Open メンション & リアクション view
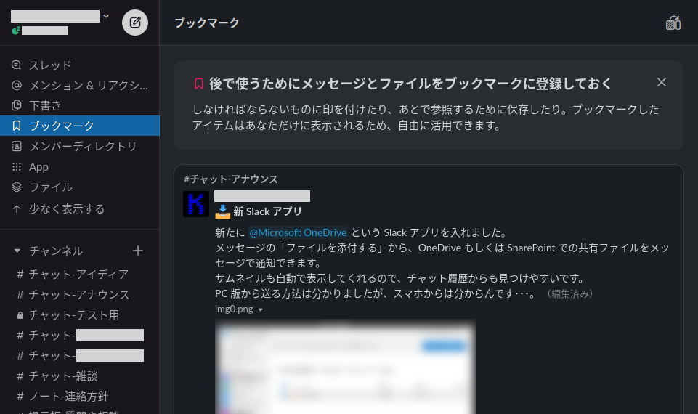Image resolution: width=698 pixels, height=414 pixels. tap(80, 86)
